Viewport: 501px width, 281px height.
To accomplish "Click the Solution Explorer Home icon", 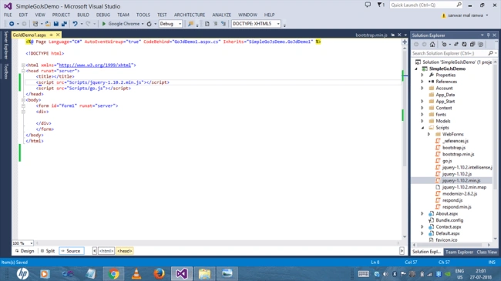I will pos(432,45).
